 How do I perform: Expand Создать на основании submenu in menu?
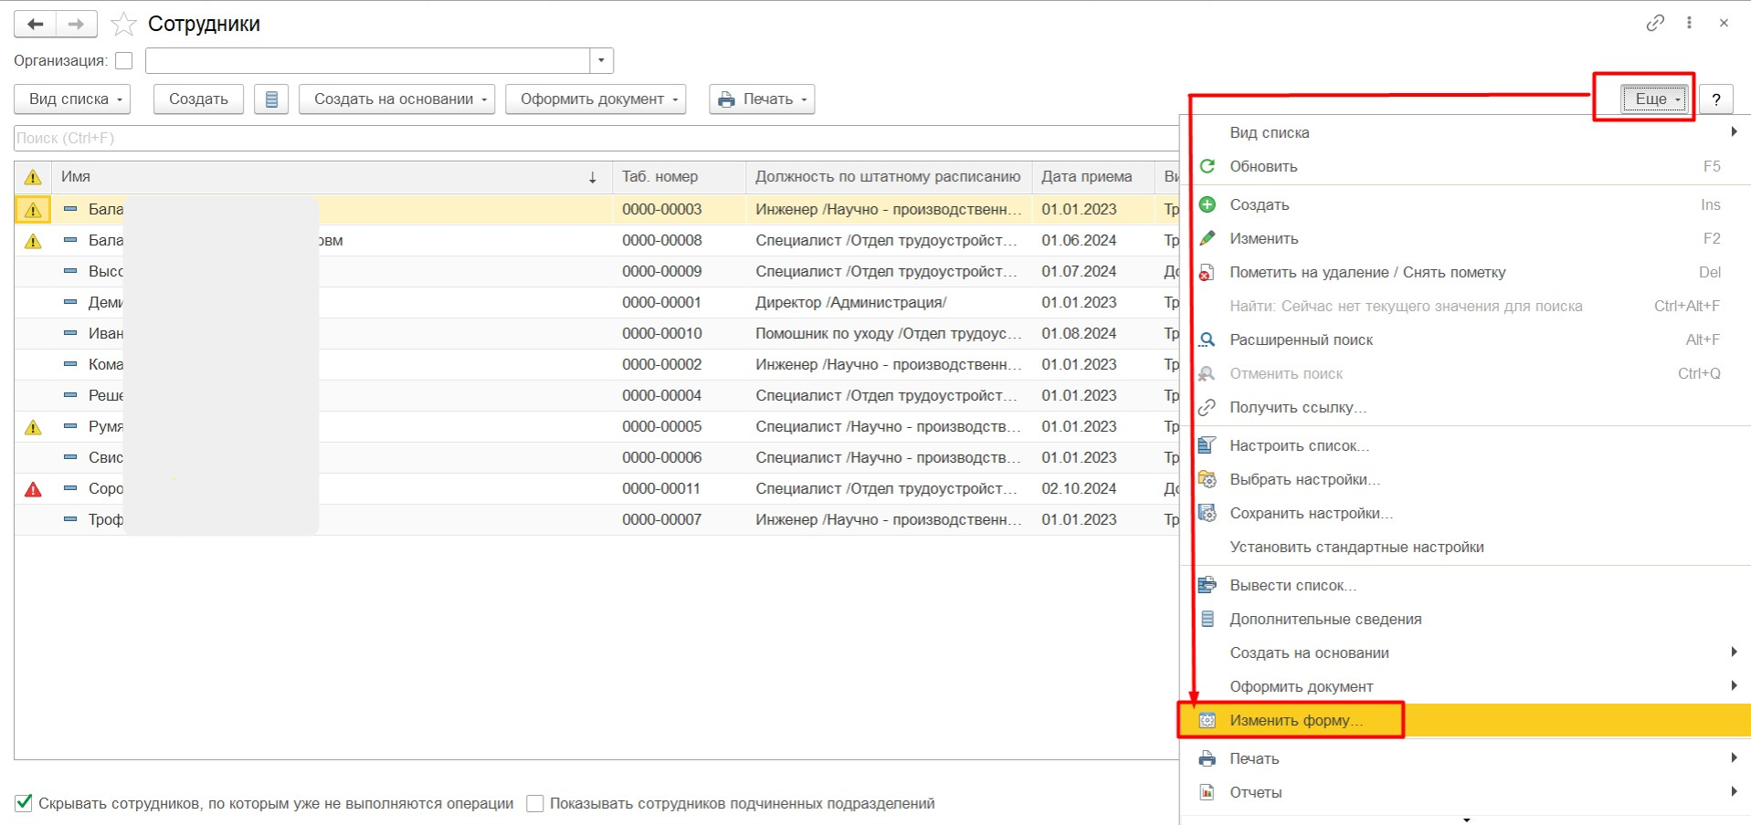1734,653
